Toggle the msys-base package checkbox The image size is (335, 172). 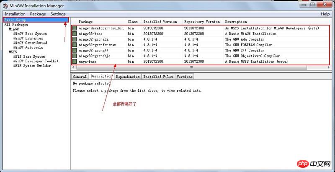coord(74,62)
